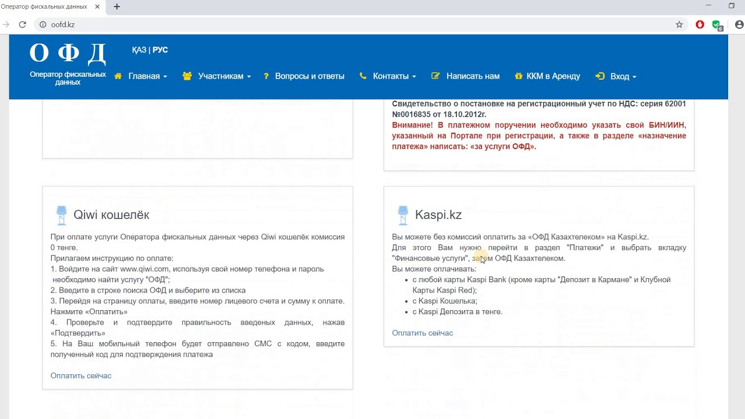Click the Оператор фискальных данных subtitle
Viewport: 745px width, 419px height.
(x=68, y=79)
